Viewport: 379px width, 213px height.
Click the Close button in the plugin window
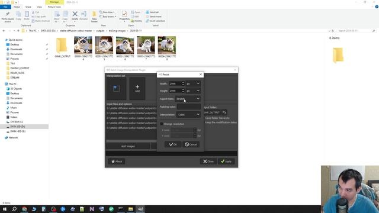[208, 162]
